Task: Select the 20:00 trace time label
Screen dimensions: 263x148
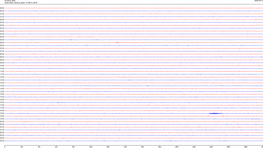Action: click(x=2, y=122)
